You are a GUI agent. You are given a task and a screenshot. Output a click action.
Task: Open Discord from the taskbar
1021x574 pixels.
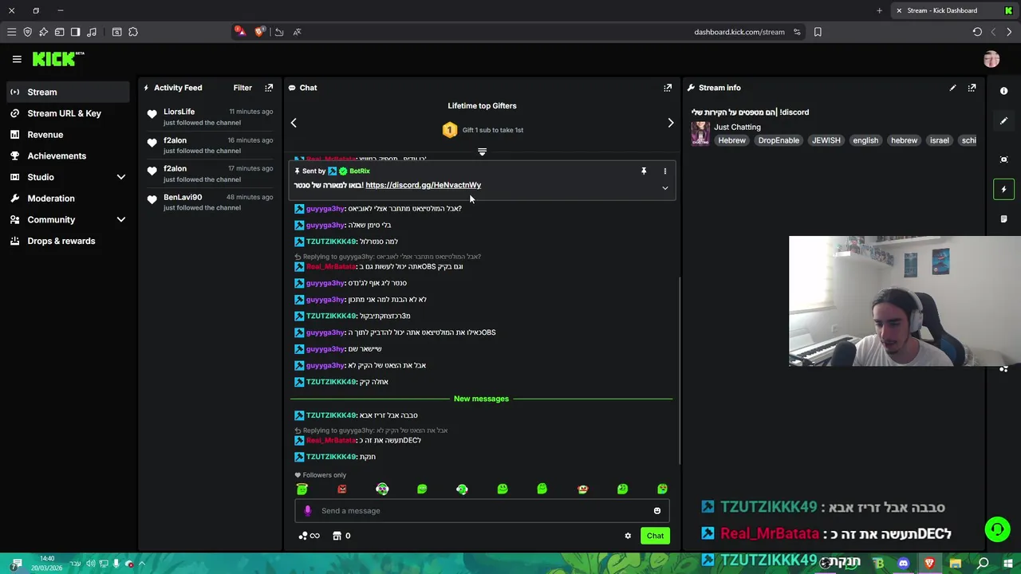pos(903,564)
